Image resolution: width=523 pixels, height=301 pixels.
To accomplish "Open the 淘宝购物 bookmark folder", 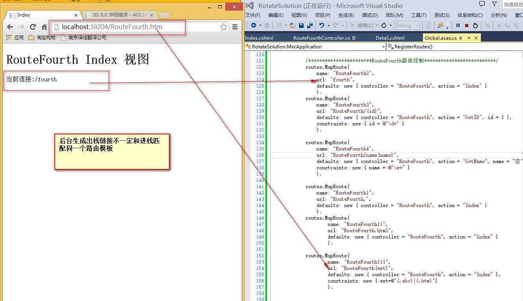I will 42,38.
